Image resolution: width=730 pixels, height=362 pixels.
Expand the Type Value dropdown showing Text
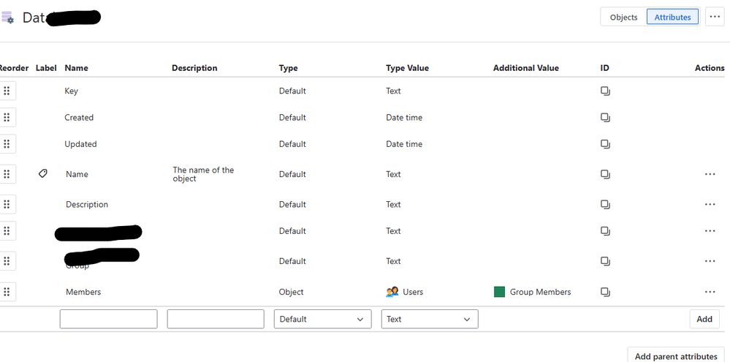tap(430, 319)
